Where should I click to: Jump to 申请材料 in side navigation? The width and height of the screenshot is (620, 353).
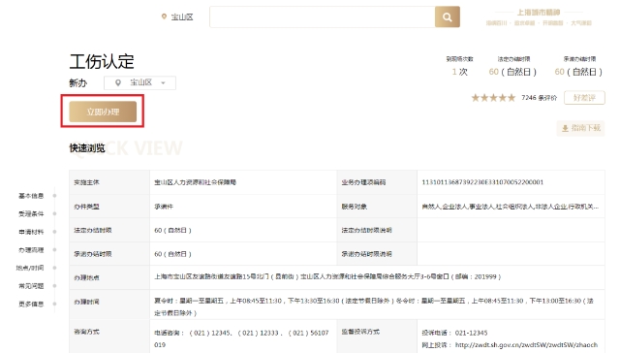(31, 232)
